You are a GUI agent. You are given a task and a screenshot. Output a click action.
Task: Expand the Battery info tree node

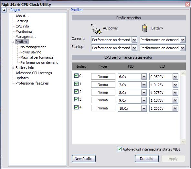[x=13, y=68]
